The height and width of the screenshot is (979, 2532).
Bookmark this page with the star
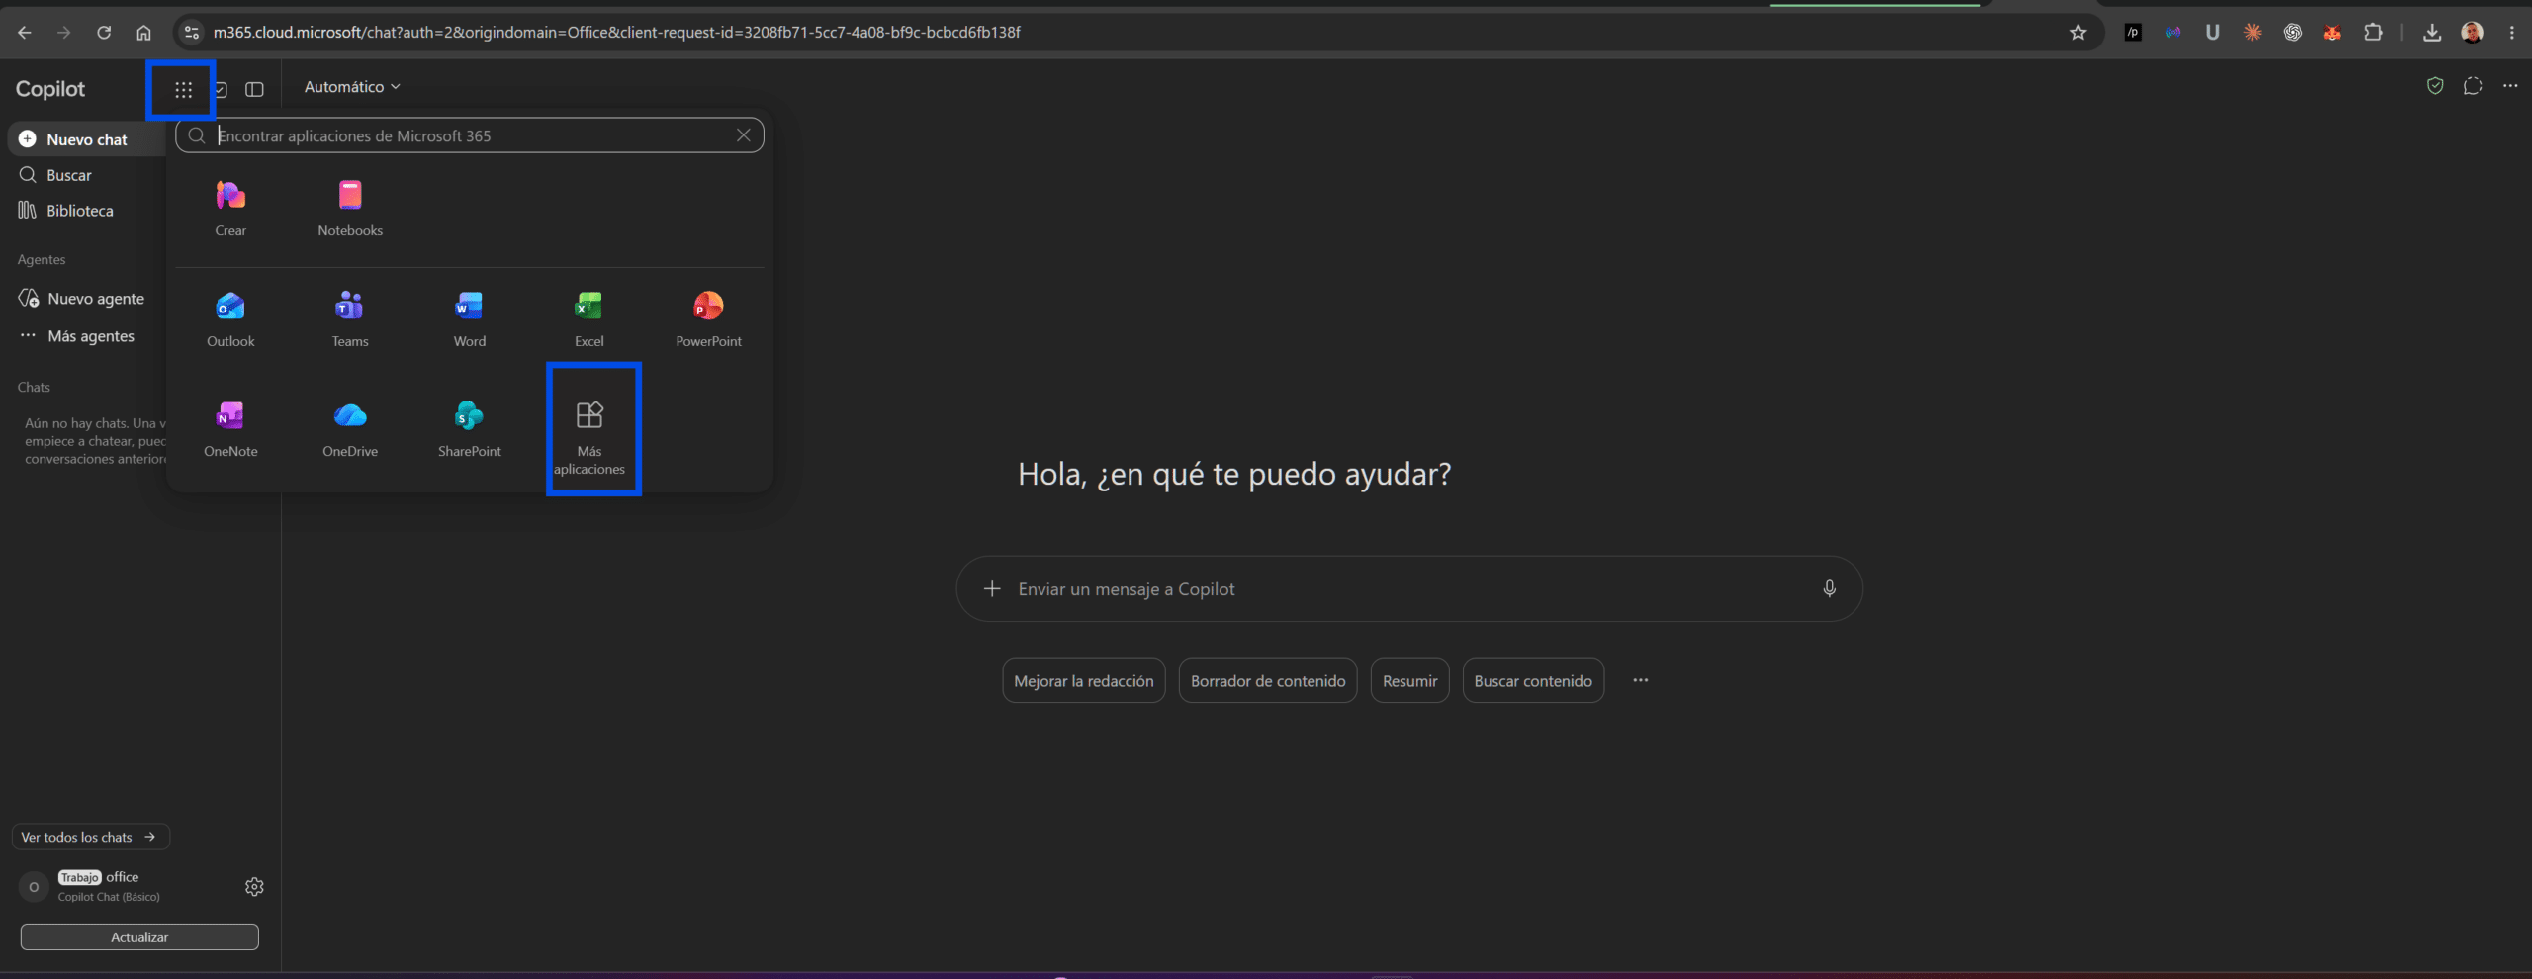click(x=2078, y=33)
